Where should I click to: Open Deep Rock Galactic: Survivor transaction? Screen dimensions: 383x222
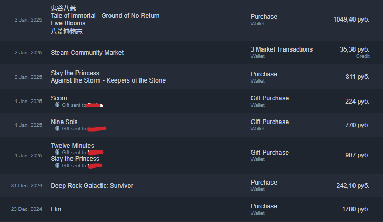click(x=191, y=186)
